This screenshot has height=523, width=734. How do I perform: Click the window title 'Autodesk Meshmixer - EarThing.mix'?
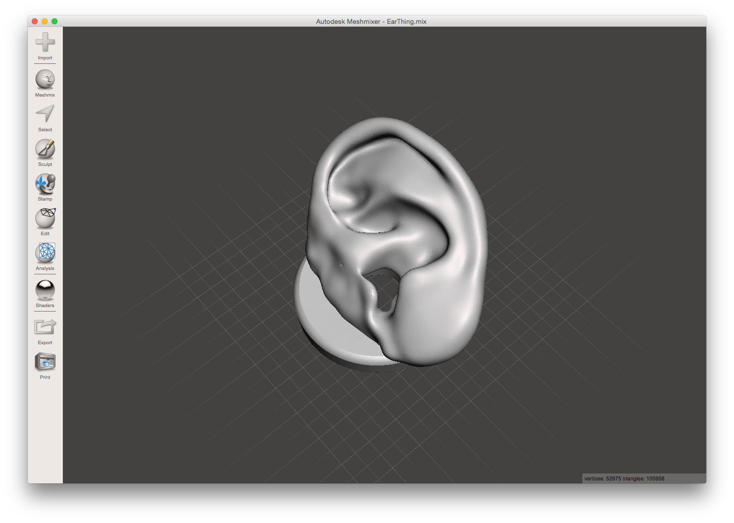point(371,21)
